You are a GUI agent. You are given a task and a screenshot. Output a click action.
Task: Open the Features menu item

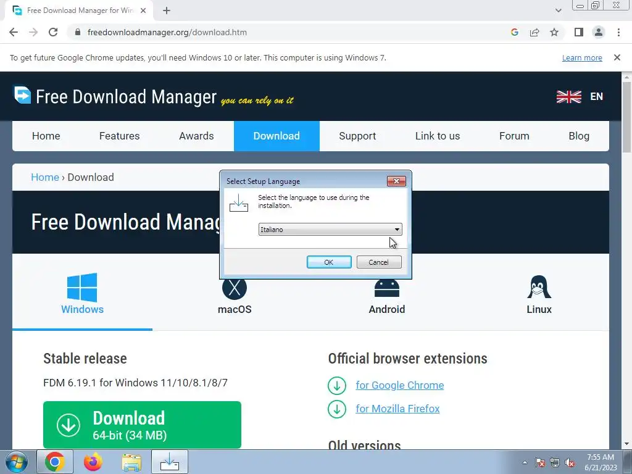point(119,136)
